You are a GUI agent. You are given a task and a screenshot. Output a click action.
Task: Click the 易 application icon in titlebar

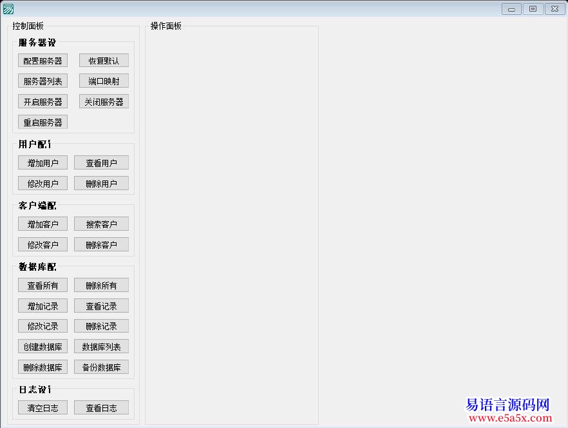(8, 8)
